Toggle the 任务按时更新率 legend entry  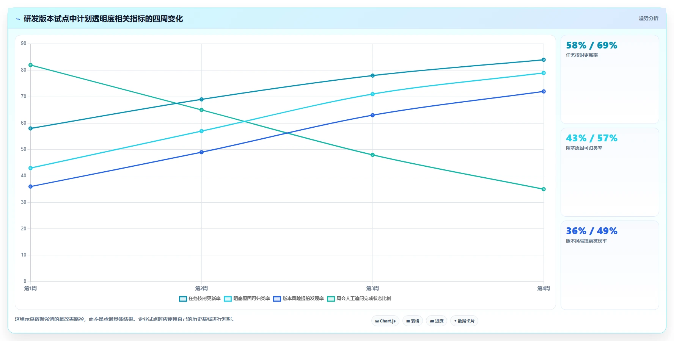click(x=200, y=299)
